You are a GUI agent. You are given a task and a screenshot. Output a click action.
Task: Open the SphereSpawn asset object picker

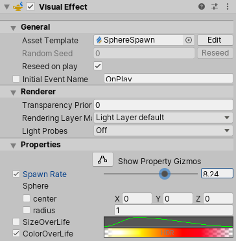(189, 40)
